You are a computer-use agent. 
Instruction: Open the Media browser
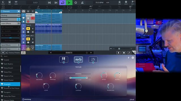click(3, 3)
